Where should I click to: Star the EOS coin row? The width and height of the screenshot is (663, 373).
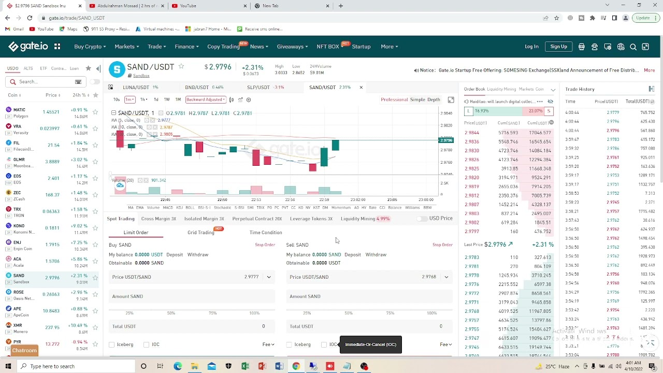95,179
